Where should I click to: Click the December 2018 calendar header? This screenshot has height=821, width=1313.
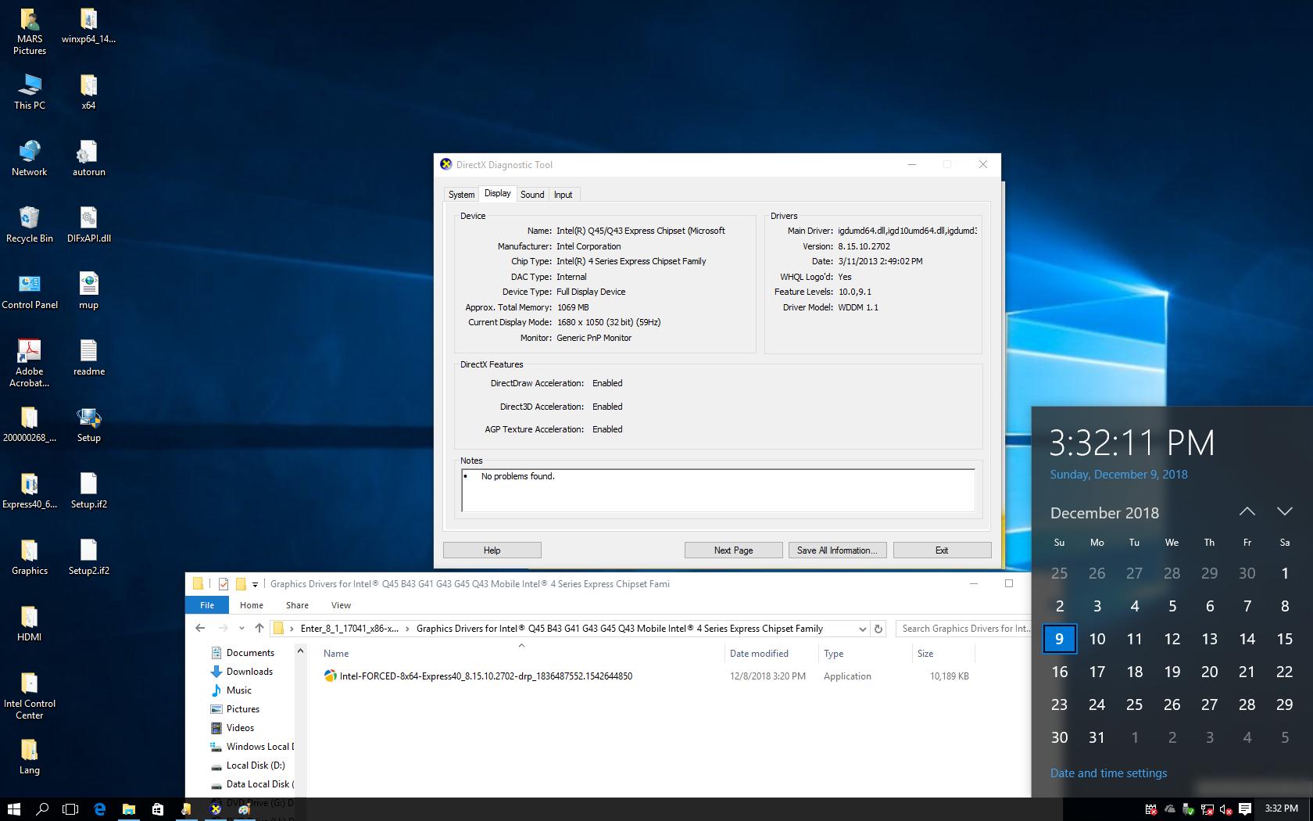coord(1104,513)
